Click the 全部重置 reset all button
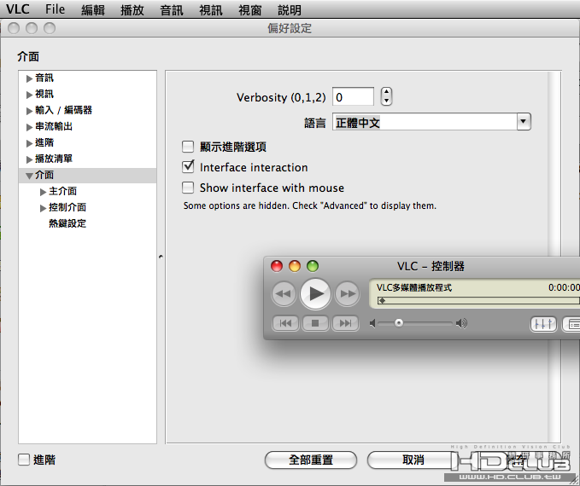This screenshot has height=486, width=580. pos(311,460)
